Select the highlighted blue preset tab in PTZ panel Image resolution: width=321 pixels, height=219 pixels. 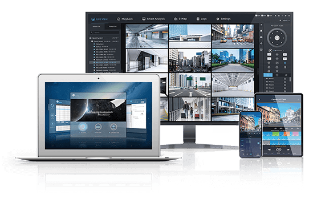pos(268,75)
